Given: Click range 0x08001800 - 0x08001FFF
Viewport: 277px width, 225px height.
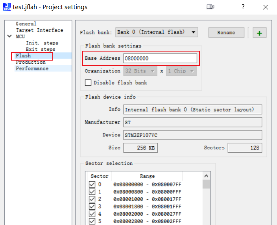Looking at the screenshot, I should [x=147, y=207].
